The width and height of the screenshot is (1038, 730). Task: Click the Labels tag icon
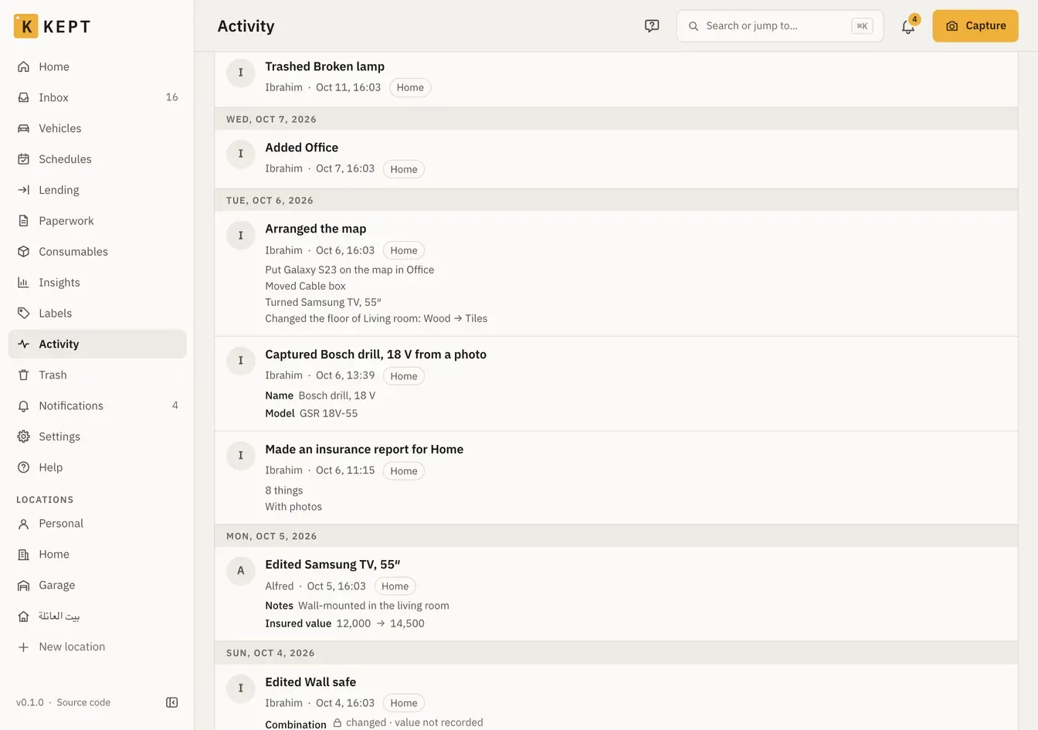tap(24, 314)
